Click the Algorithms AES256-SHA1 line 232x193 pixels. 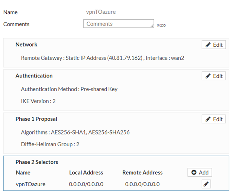(75, 132)
